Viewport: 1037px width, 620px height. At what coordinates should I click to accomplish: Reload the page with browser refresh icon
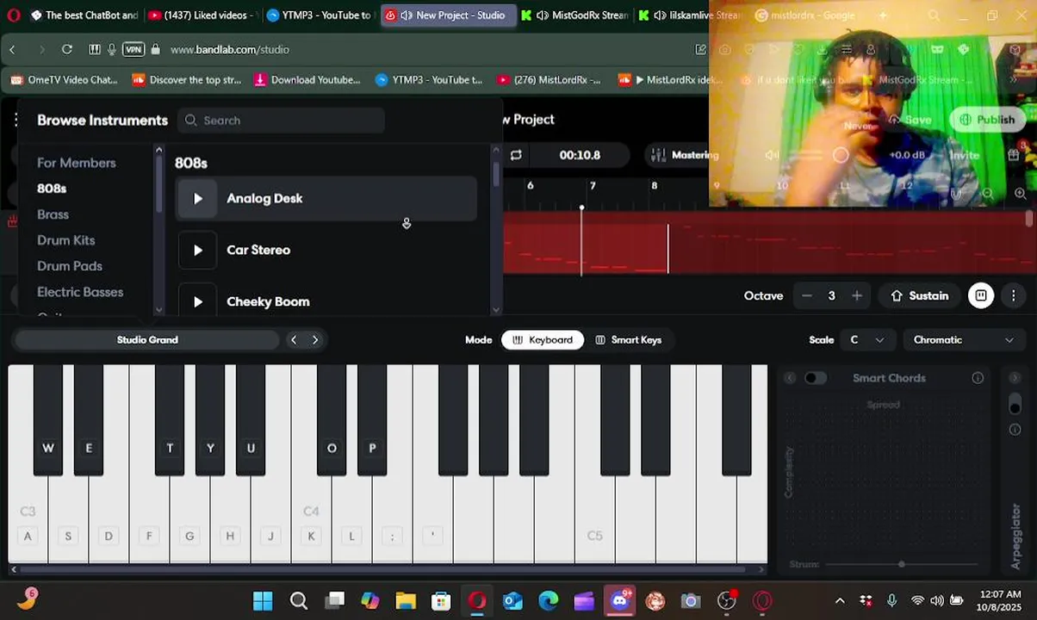67,50
